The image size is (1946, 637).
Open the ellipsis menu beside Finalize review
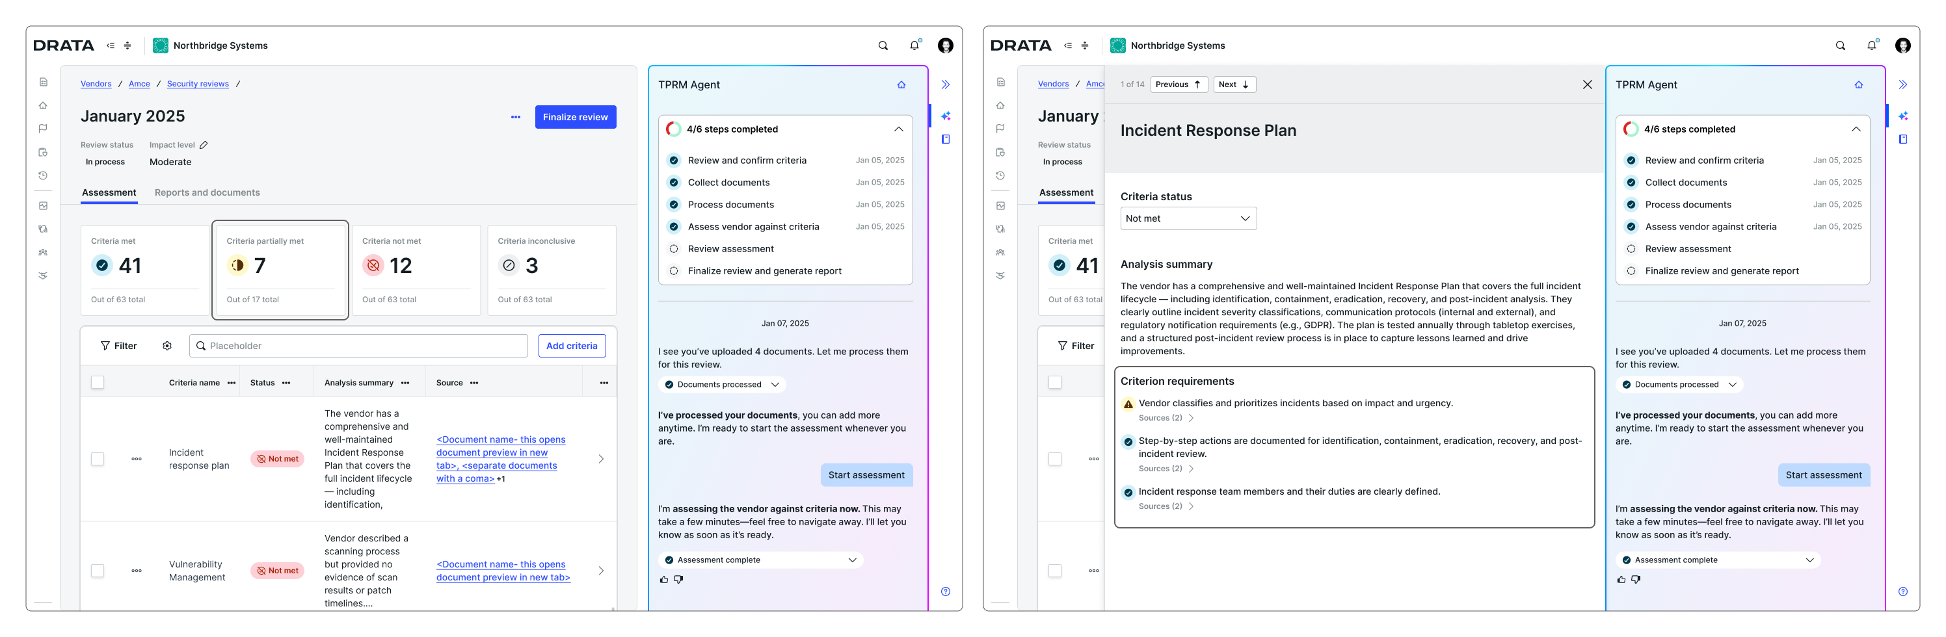coord(515,117)
